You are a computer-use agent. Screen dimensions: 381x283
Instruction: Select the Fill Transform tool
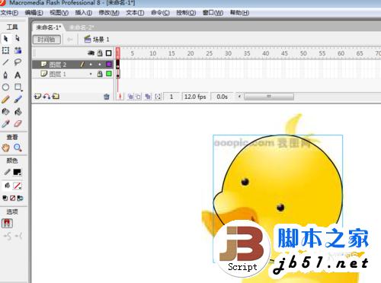(18, 50)
